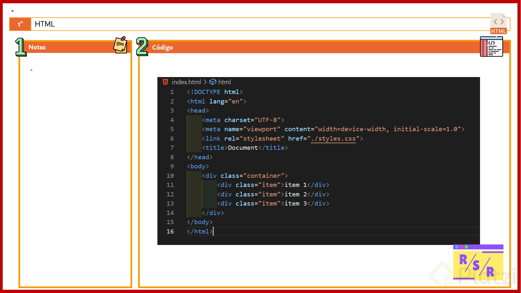
Task: Click the Notas header bar
Action: pos(71,47)
